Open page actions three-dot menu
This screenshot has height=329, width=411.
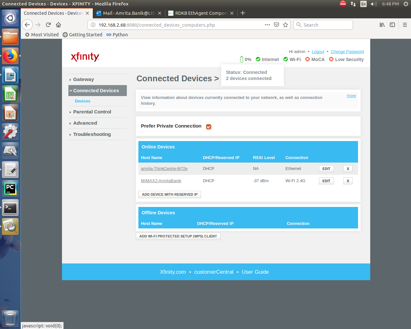(x=267, y=25)
